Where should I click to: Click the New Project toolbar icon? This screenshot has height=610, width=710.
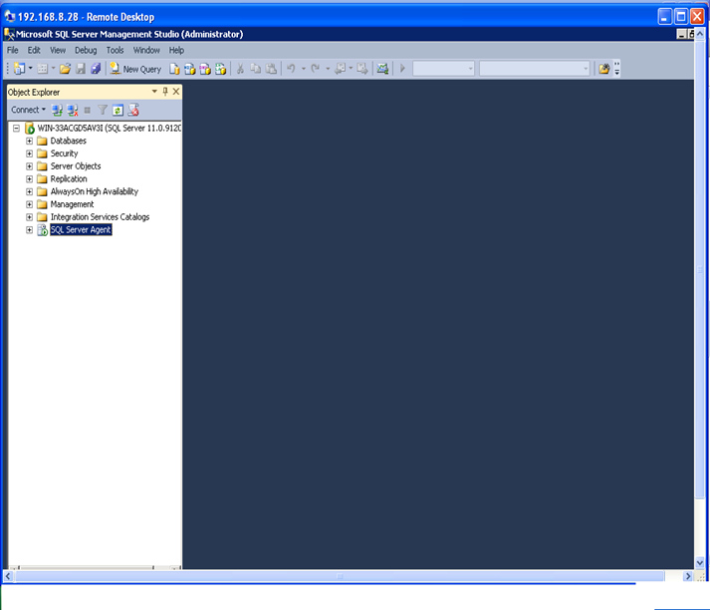tap(20, 69)
